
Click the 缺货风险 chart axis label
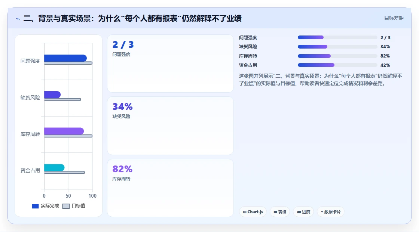pyautogui.click(x=30, y=98)
